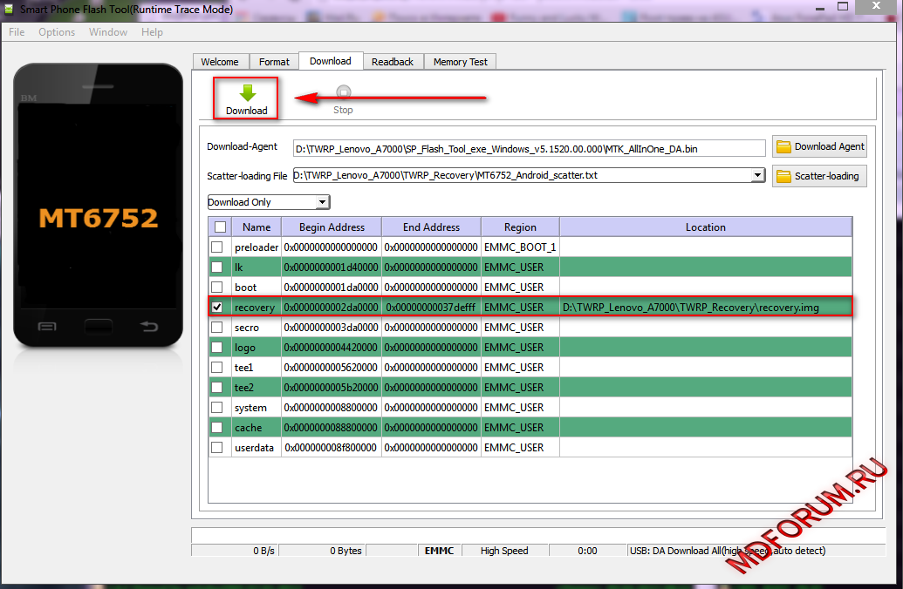Click the Smart Phone Flash Tool title icon
This screenshot has width=903, height=589.
(10, 10)
